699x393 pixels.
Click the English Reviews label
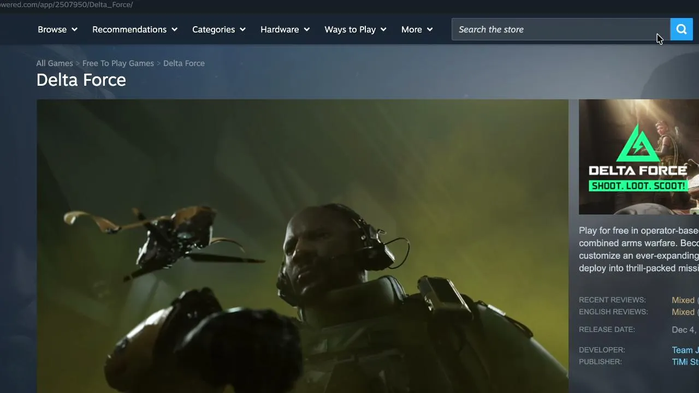click(613, 312)
